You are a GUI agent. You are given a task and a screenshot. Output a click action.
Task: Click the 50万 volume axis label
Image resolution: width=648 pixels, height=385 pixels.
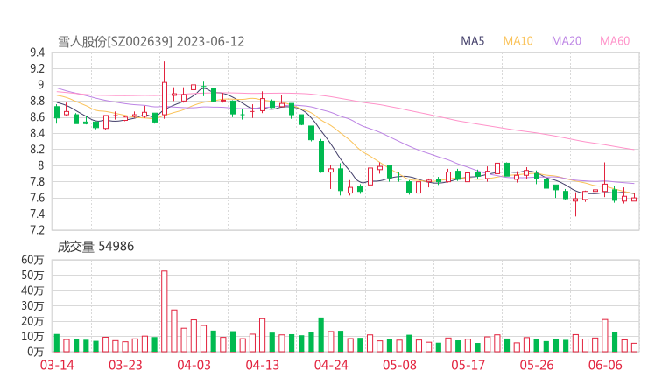[x=32, y=275]
